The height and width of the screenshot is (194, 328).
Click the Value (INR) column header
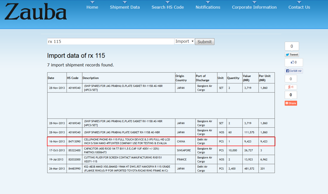point(250,78)
